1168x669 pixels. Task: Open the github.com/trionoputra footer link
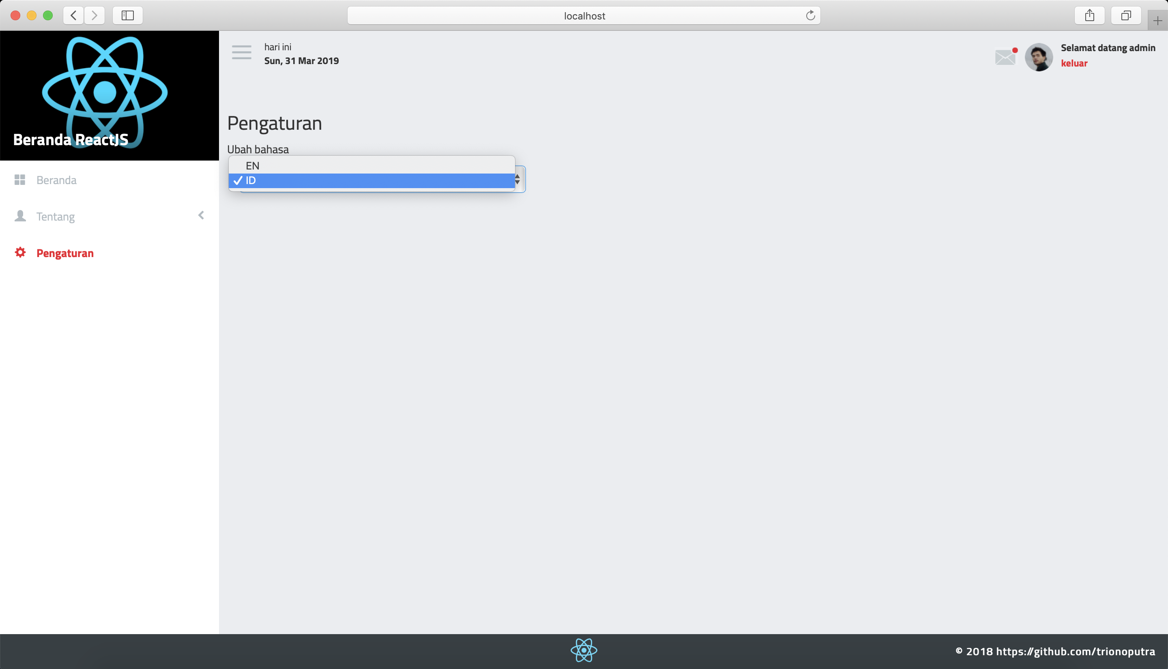(1075, 652)
